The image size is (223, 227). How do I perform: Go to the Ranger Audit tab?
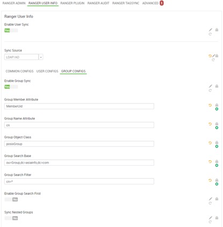click(x=98, y=3)
